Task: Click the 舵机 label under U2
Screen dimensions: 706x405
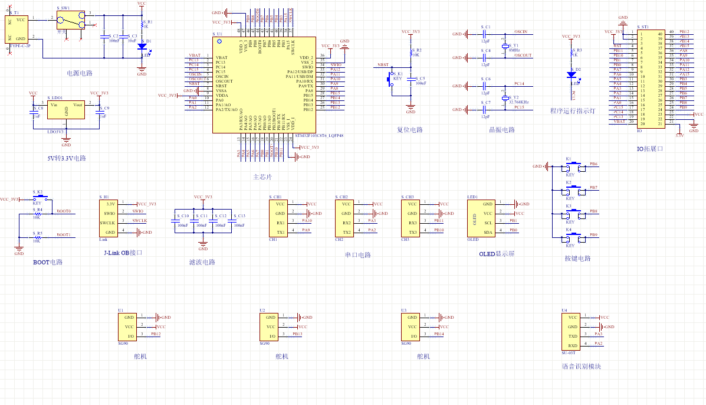Action: click(x=282, y=357)
